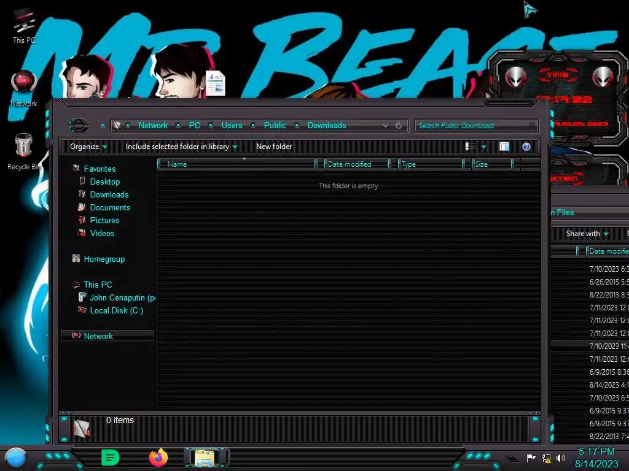
Task: Open Videos in the navigation pane
Action: click(102, 233)
